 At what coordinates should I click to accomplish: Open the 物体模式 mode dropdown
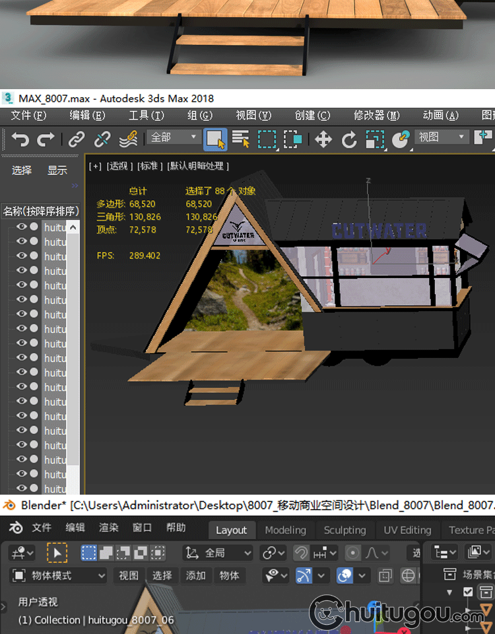pos(59,575)
